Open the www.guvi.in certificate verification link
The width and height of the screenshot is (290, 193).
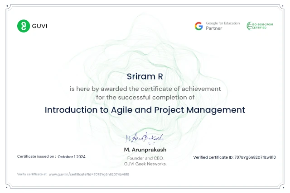pyautogui.click(x=89, y=174)
